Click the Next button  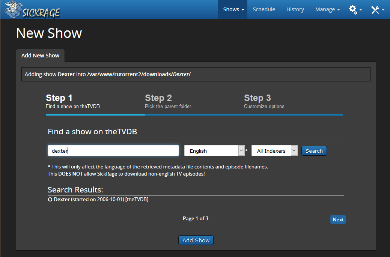(338, 219)
